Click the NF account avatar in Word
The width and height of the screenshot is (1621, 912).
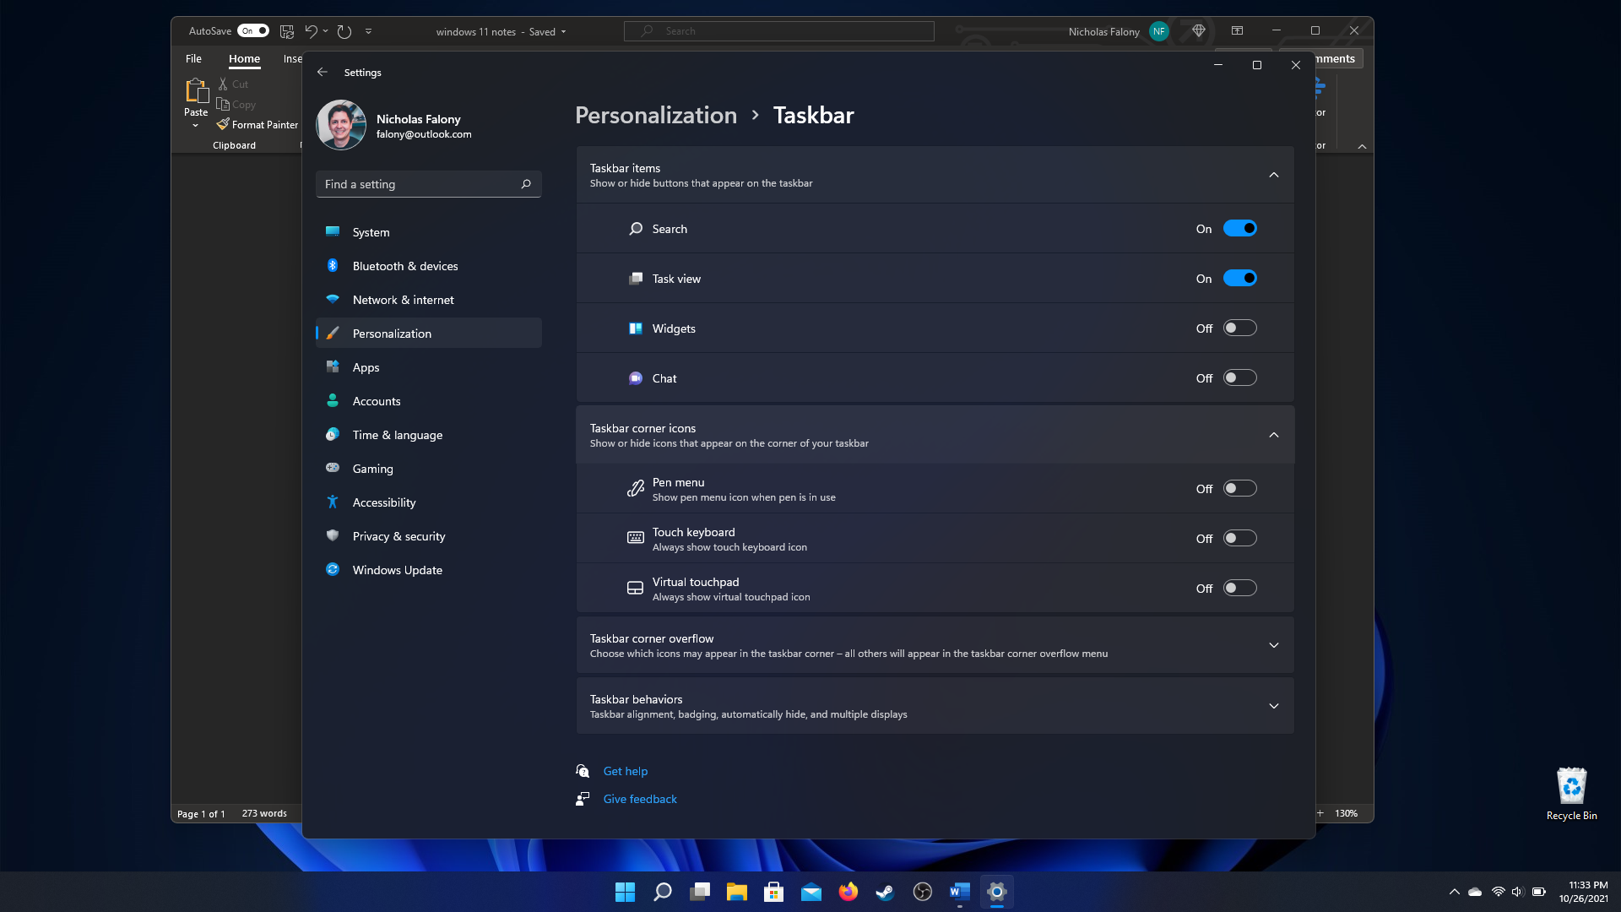point(1159,31)
